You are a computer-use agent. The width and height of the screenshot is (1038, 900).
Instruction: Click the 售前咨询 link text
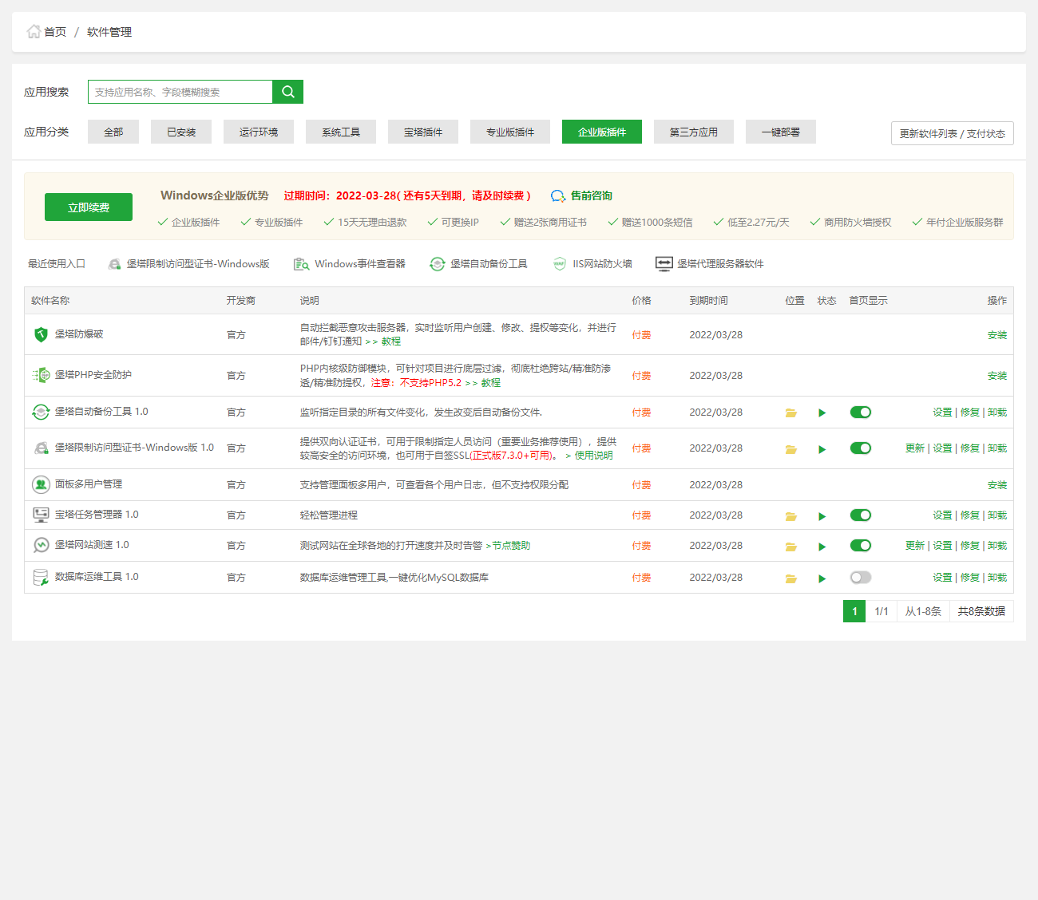pos(592,195)
